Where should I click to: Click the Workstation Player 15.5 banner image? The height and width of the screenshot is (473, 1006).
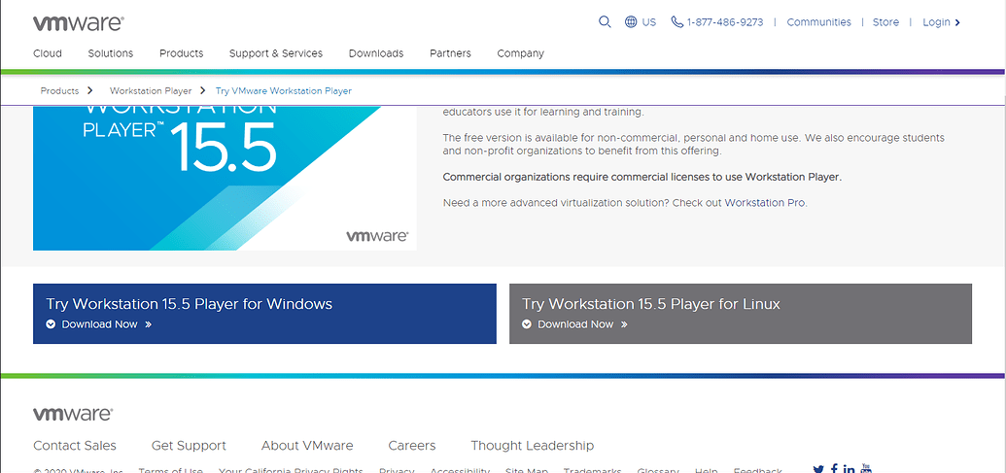pyautogui.click(x=225, y=177)
